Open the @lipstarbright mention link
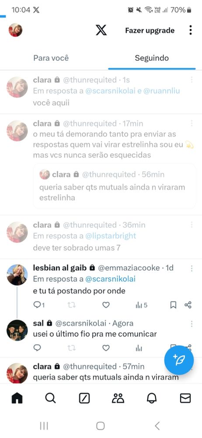Image resolution: width=202 pixels, height=438 pixels. (111, 236)
